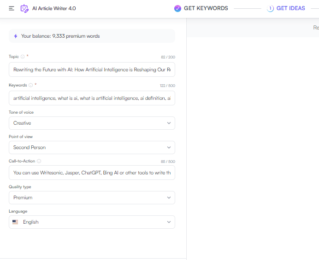
Task: Click the Topic info icon
Action: click(23, 57)
